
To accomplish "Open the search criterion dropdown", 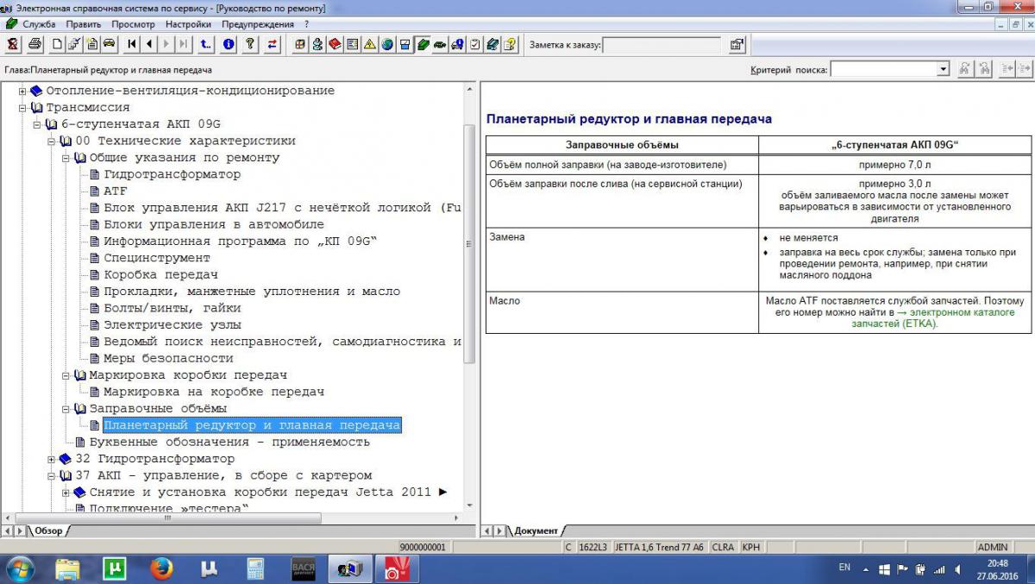I will point(943,69).
